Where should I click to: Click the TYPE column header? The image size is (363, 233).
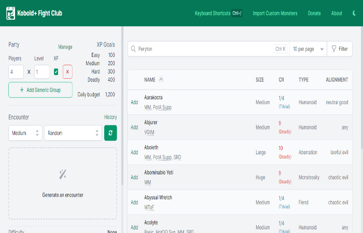303,80
